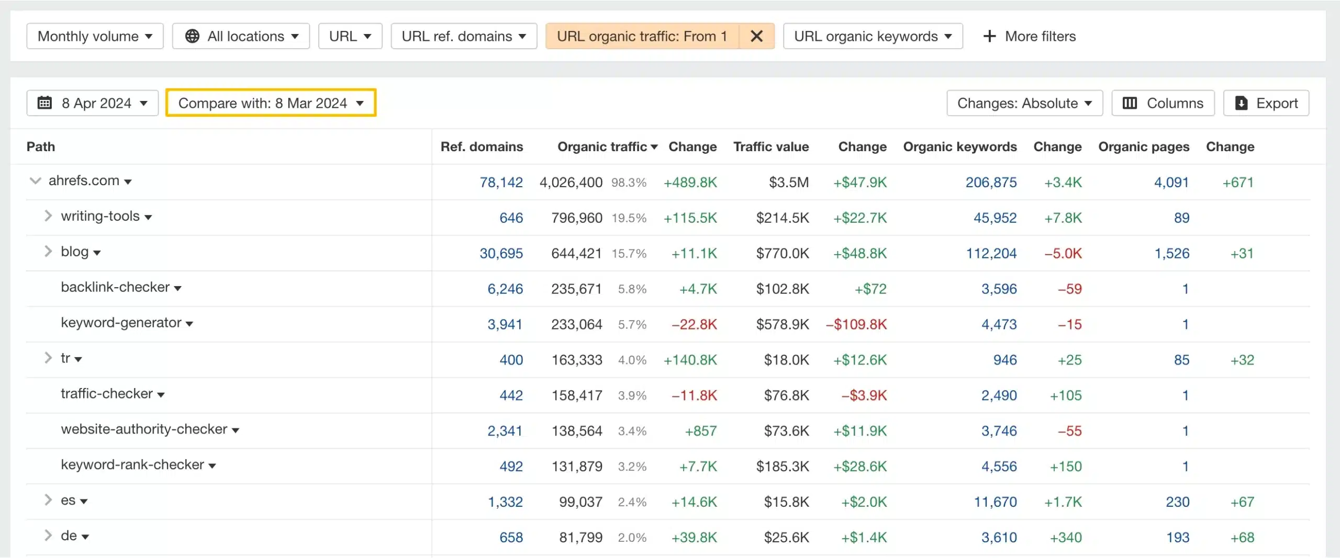
Task: Expand the blog folder
Action: [48, 252]
